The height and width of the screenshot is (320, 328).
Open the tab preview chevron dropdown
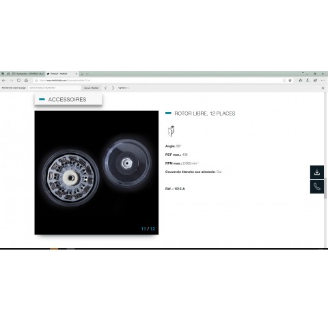pyautogui.click(x=87, y=74)
